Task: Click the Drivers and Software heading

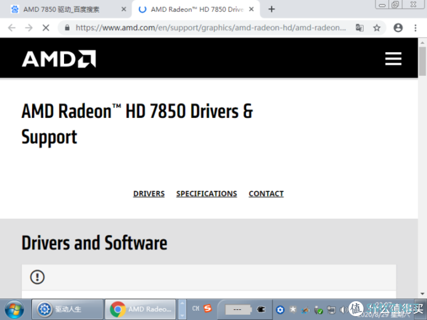Action: coord(94,243)
